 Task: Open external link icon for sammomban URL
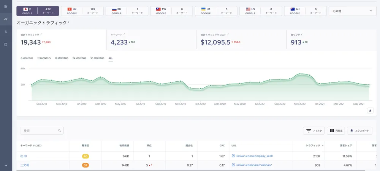click(x=233, y=165)
